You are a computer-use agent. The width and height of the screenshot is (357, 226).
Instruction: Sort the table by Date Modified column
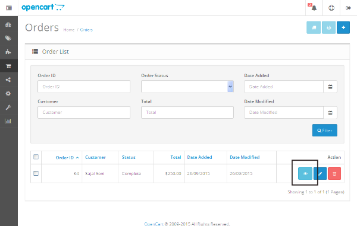[245, 157]
